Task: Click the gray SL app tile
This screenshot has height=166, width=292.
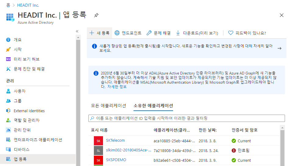Action: coord(98,150)
